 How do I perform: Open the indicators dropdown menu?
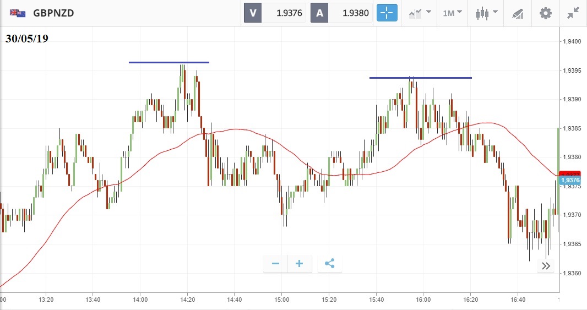[x=420, y=13]
